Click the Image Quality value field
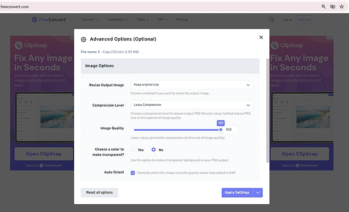Screen dimensions: 349x212 (230, 129)
